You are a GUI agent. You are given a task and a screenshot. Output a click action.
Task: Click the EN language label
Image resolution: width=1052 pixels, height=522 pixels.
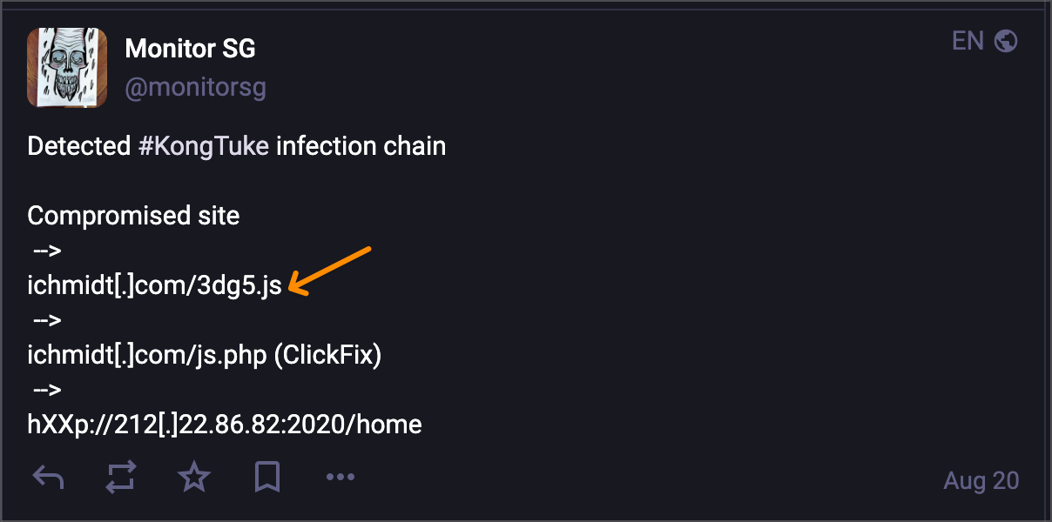pos(968,41)
